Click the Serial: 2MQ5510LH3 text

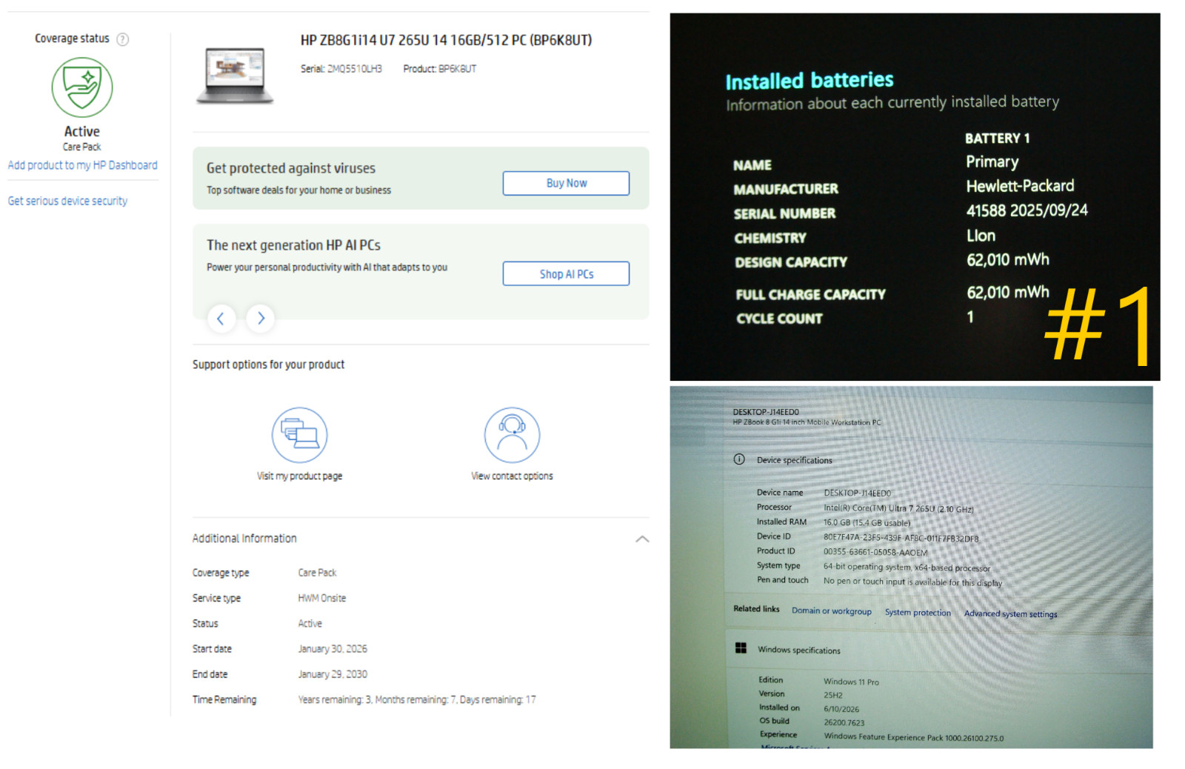click(x=341, y=69)
